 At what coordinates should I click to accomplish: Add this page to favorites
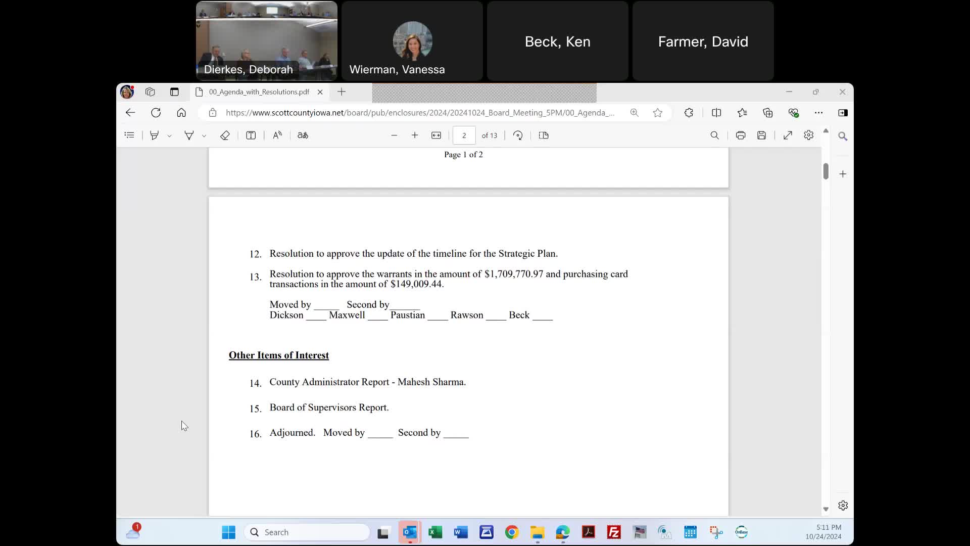pyautogui.click(x=657, y=113)
